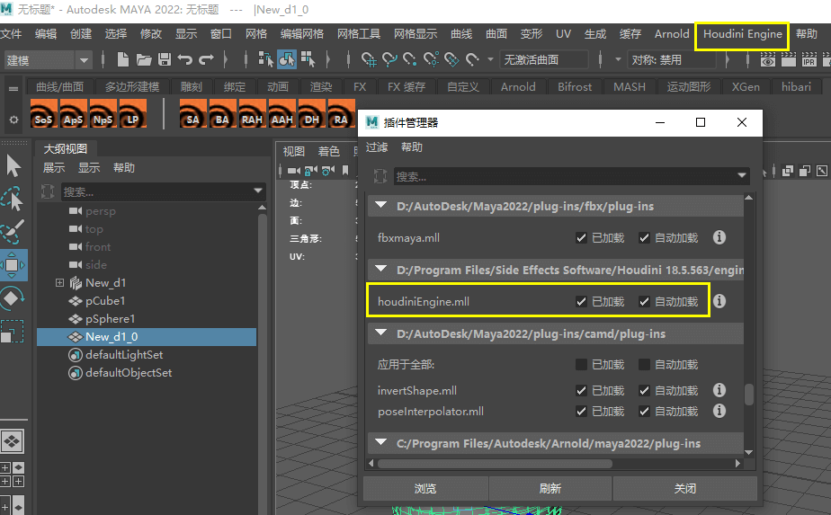831x515 pixels.
Task: Open info for houdiniEngine.mll
Action: tap(719, 301)
